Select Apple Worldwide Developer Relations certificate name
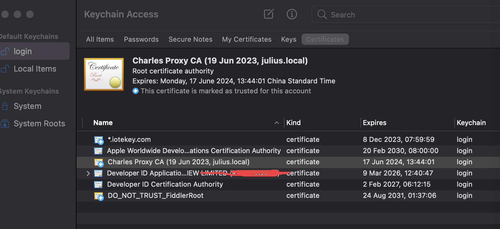This screenshot has height=229, width=500. pyautogui.click(x=194, y=151)
